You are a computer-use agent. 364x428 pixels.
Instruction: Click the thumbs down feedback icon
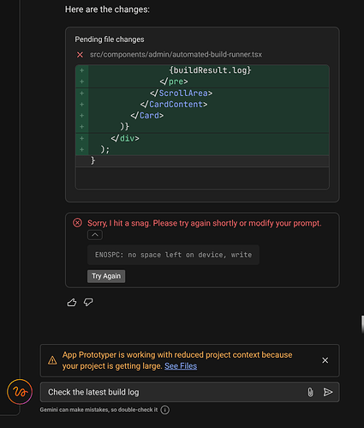tap(88, 302)
